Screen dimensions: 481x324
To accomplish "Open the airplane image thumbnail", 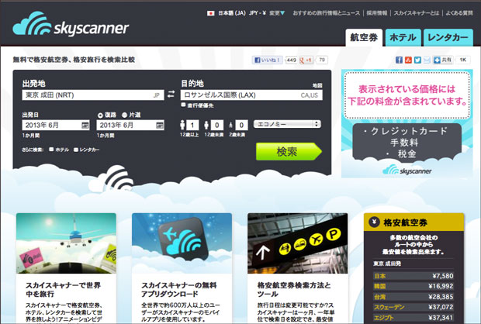I will point(66,243).
